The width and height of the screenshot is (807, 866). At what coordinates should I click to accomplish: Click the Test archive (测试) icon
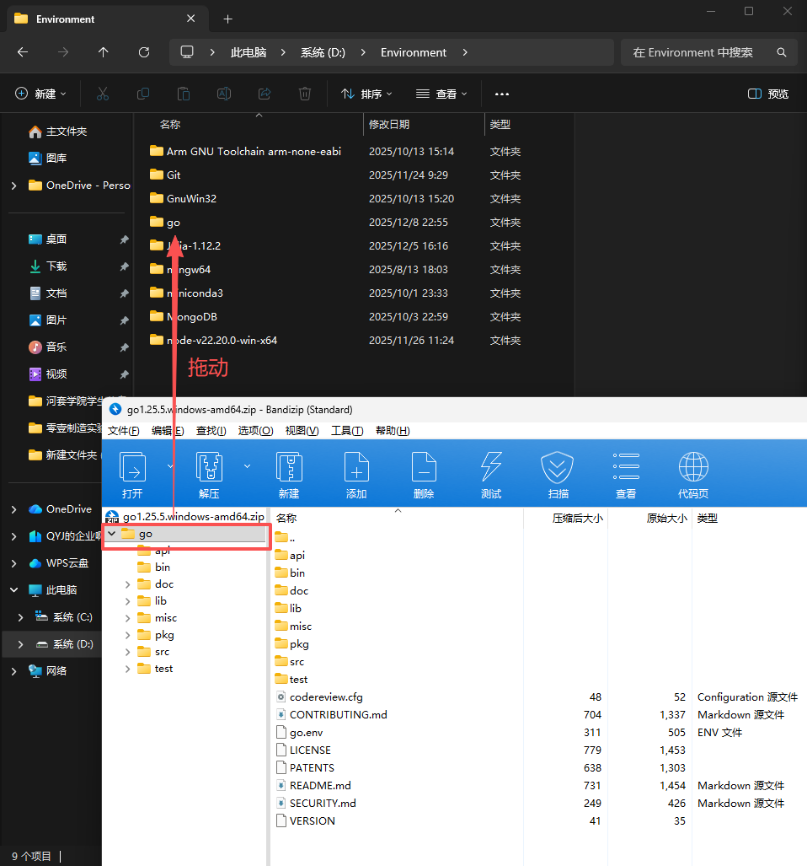point(491,467)
